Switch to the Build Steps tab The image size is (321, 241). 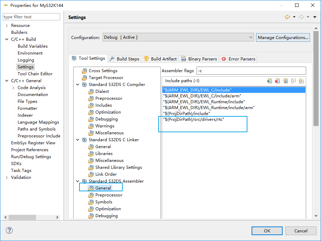(x=124, y=59)
